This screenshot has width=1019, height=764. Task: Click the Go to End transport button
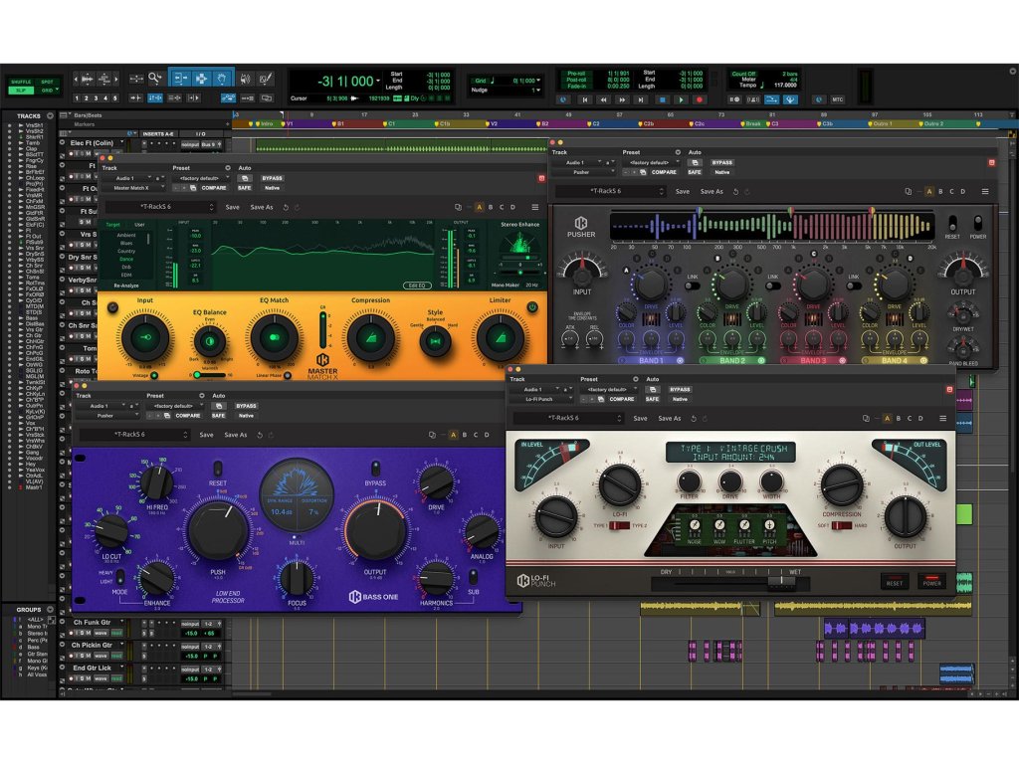point(642,100)
